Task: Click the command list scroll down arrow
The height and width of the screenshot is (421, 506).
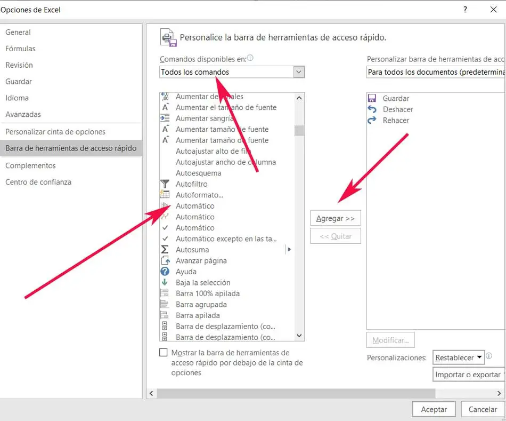Action: coord(299,336)
